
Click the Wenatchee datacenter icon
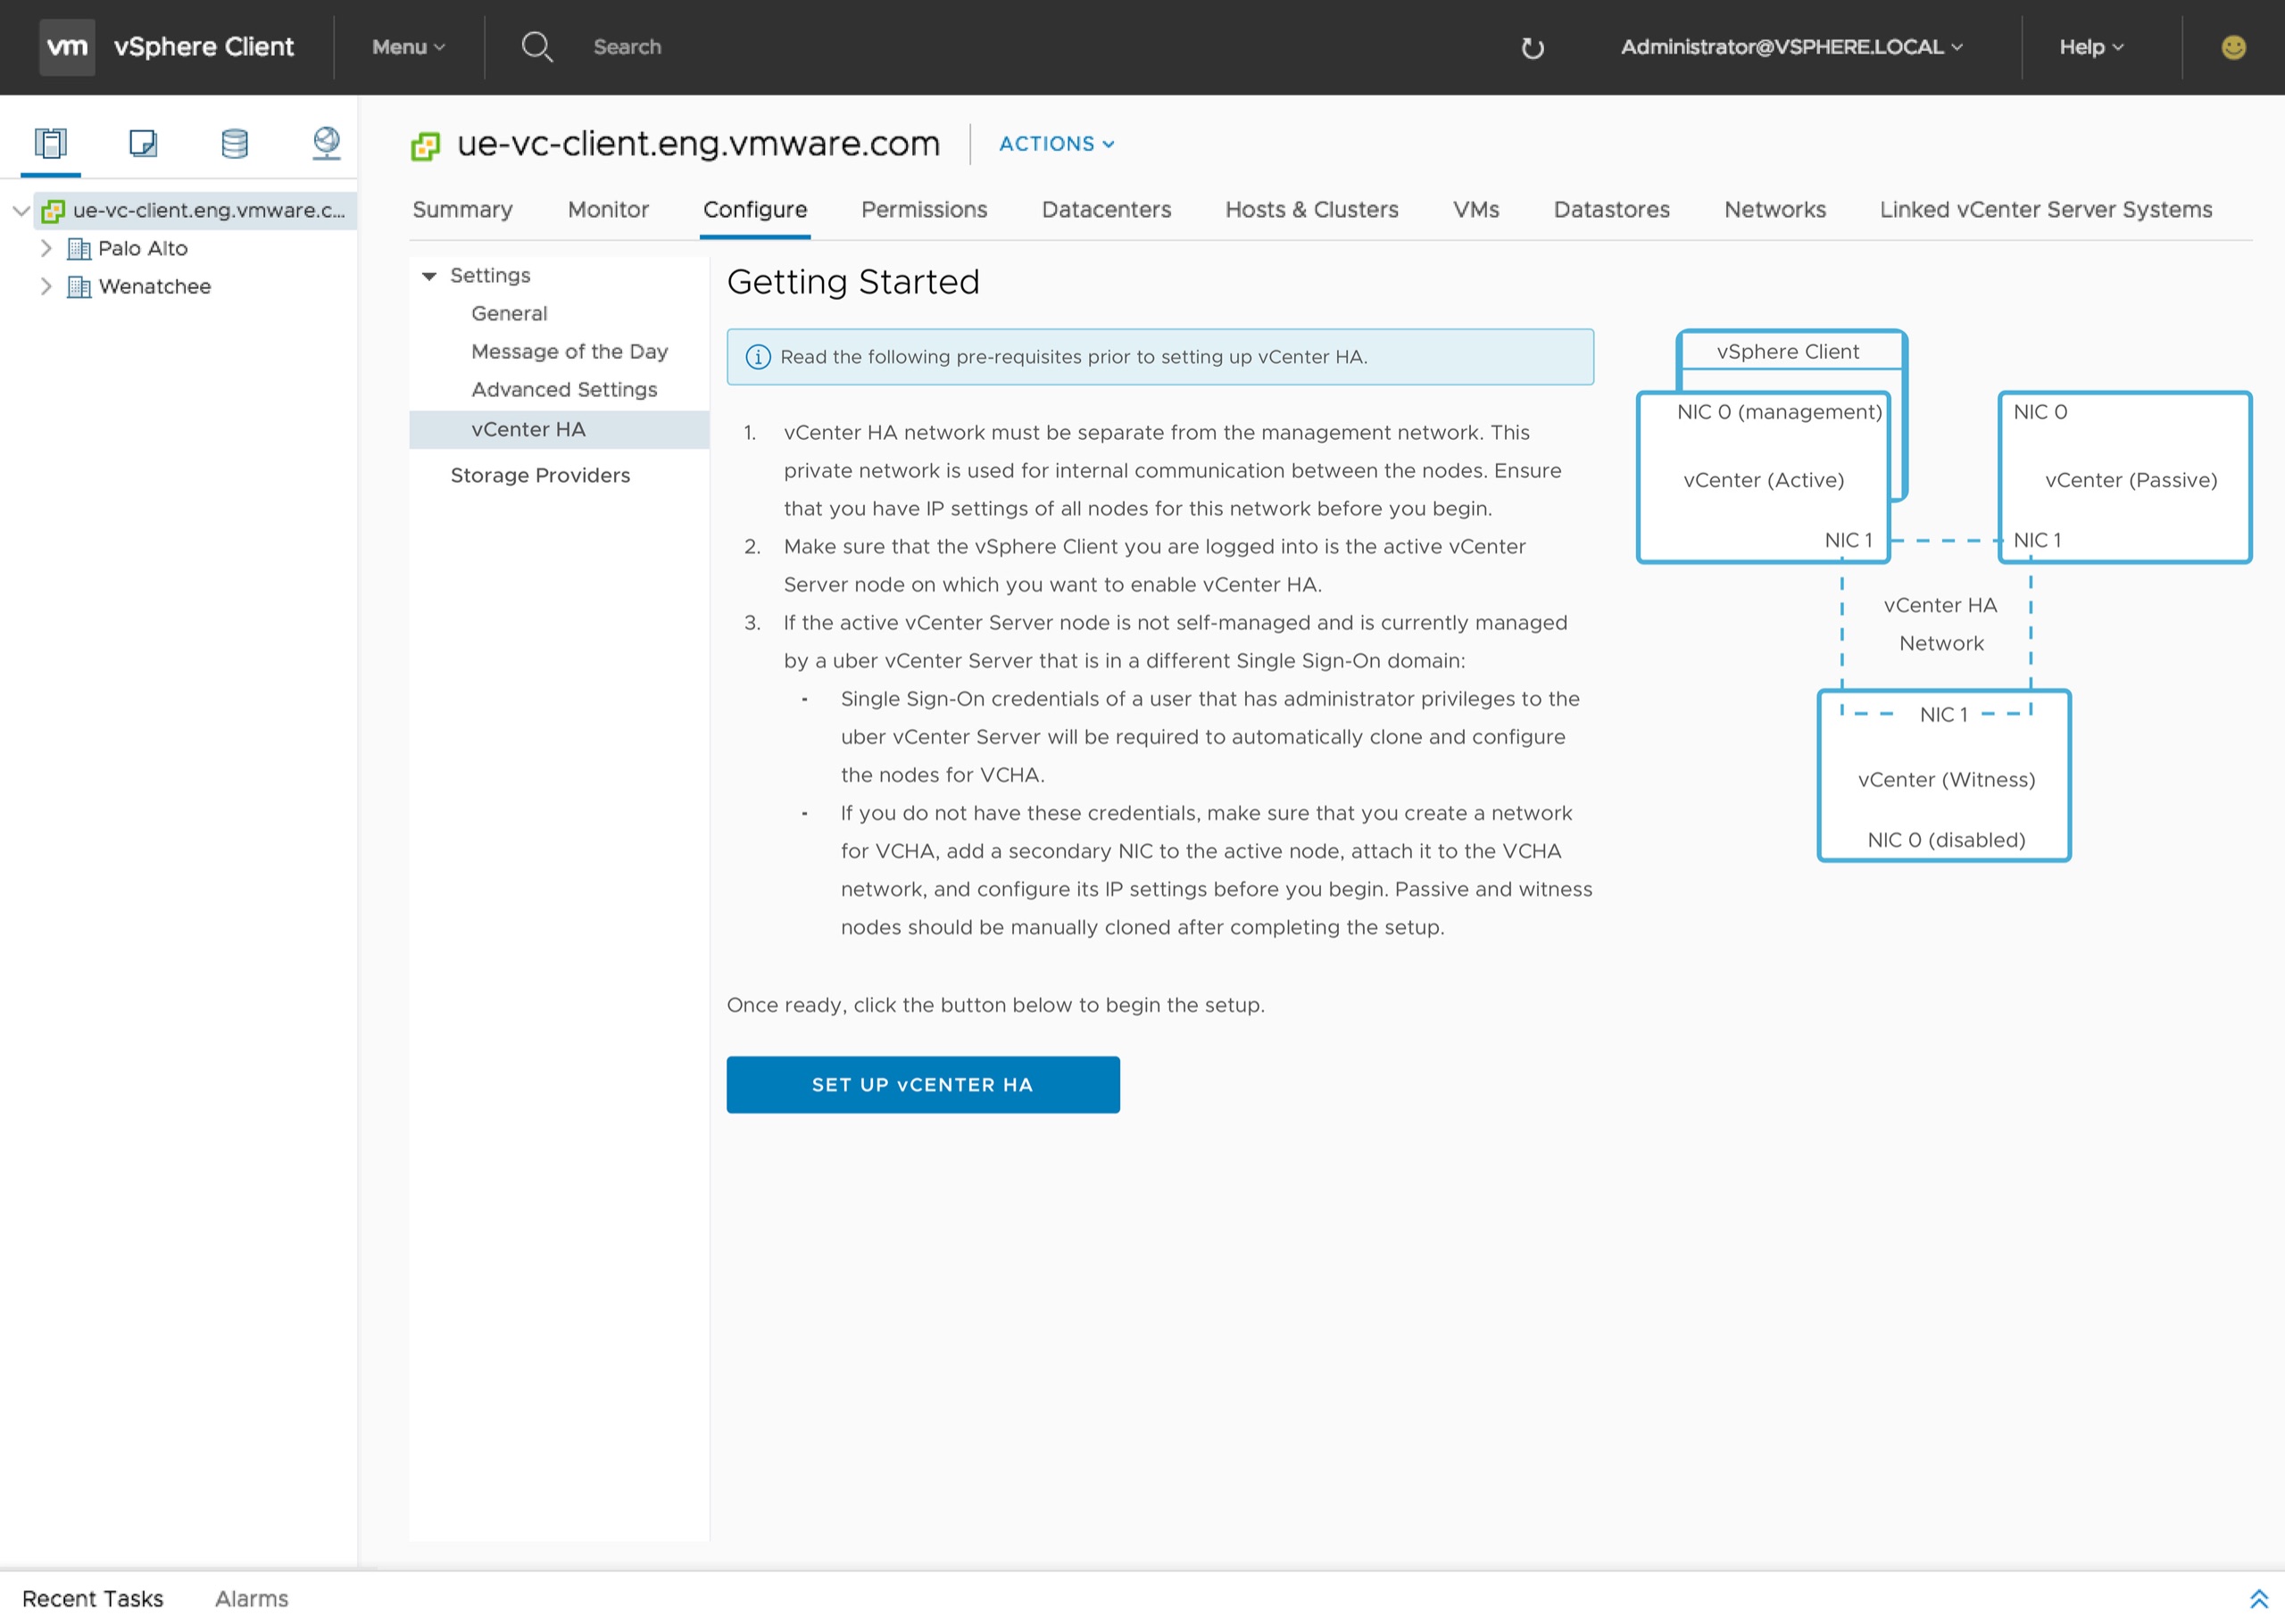click(x=78, y=287)
